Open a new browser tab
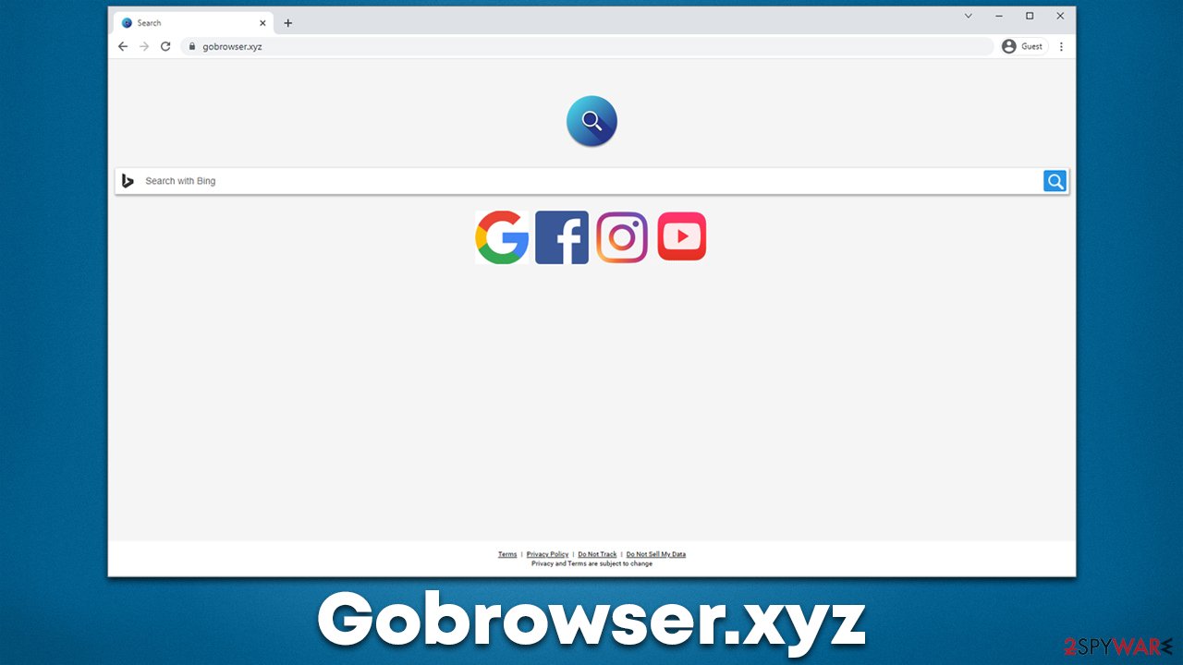The height and width of the screenshot is (665, 1183). [x=288, y=23]
